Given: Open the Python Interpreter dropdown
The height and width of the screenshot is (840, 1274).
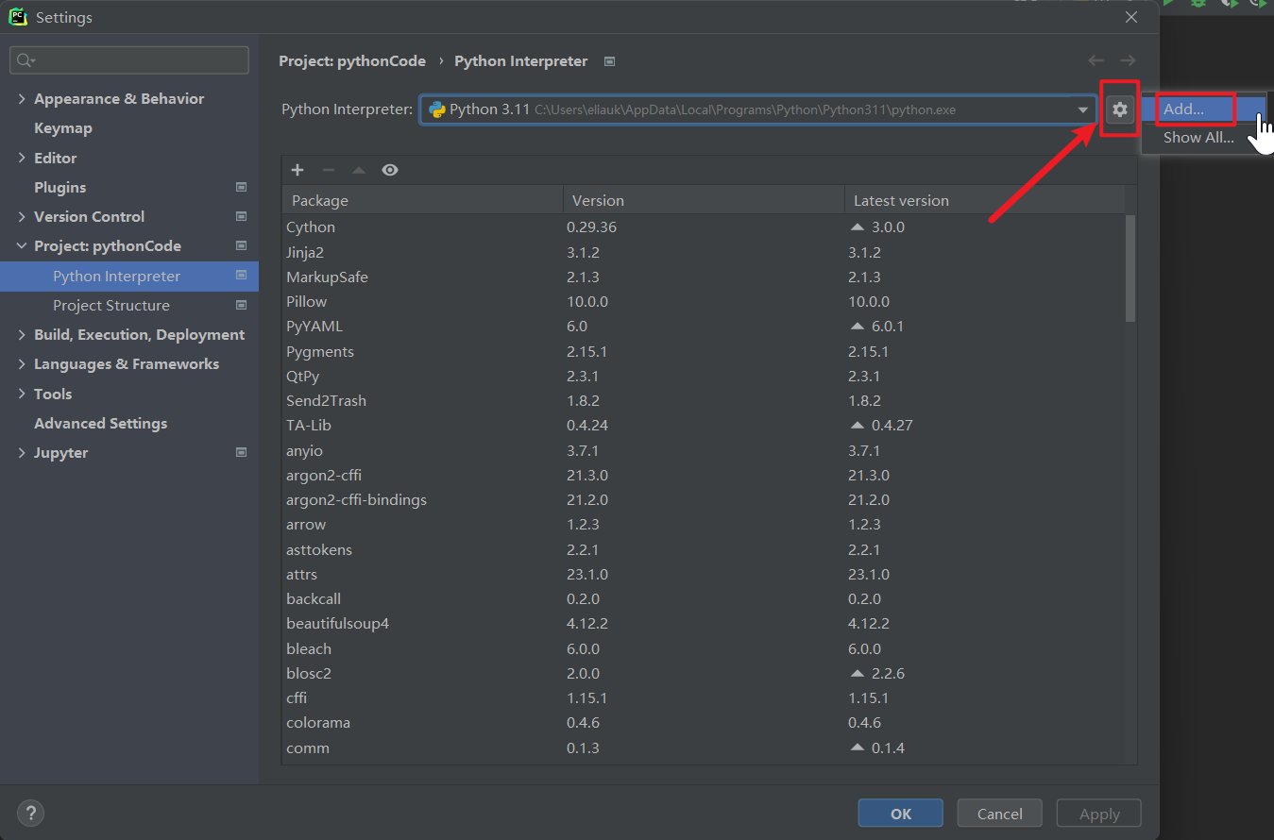Looking at the screenshot, I should pyautogui.click(x=1083, y=109).
